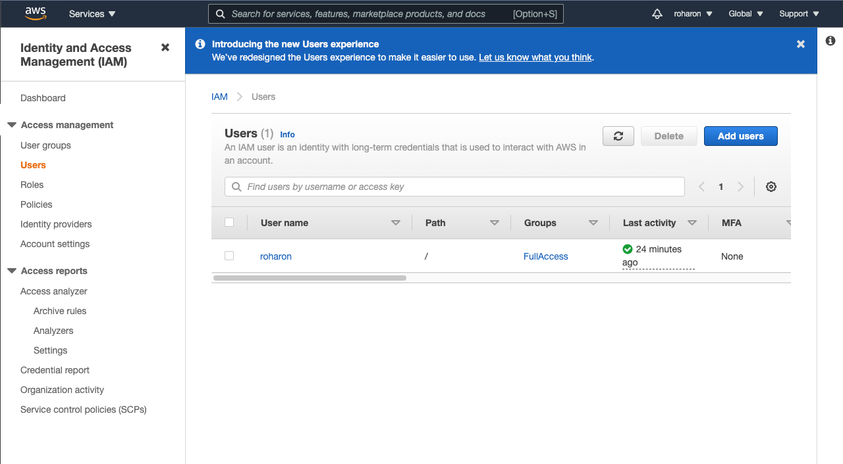Open the Info link beside Users
The width and height of the screenshot is (843, 464).
tap(287, 134)
